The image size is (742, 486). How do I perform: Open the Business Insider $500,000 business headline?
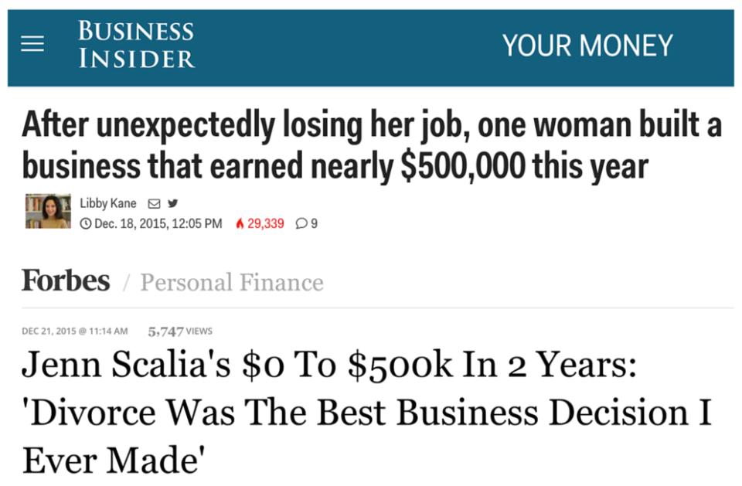pos(371,145)
